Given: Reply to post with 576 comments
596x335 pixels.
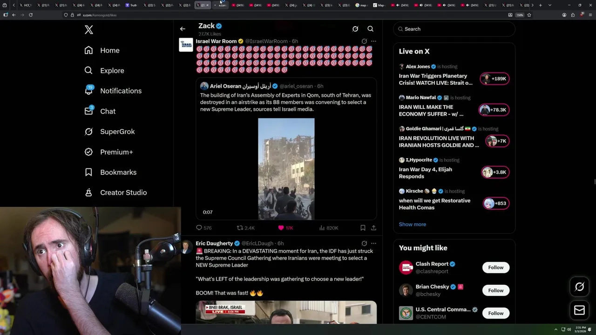Looking at the screenshot, I should point(204,228).
